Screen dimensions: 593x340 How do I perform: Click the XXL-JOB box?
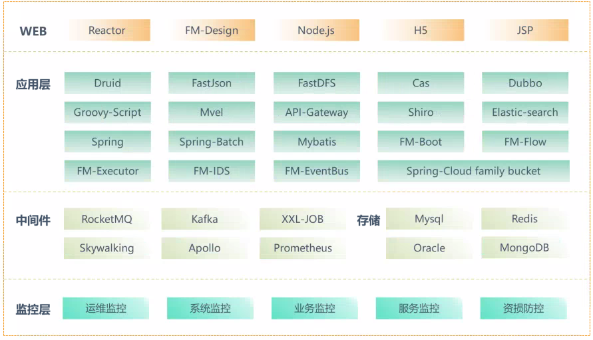[303, 219]
